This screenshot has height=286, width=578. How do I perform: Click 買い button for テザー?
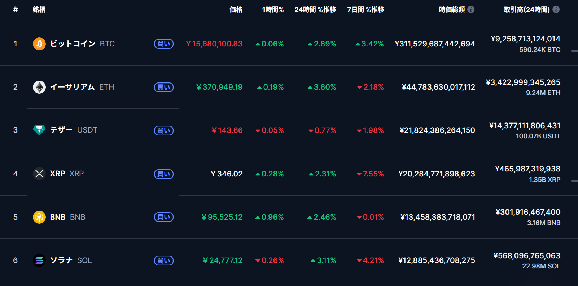coord(164,130)
